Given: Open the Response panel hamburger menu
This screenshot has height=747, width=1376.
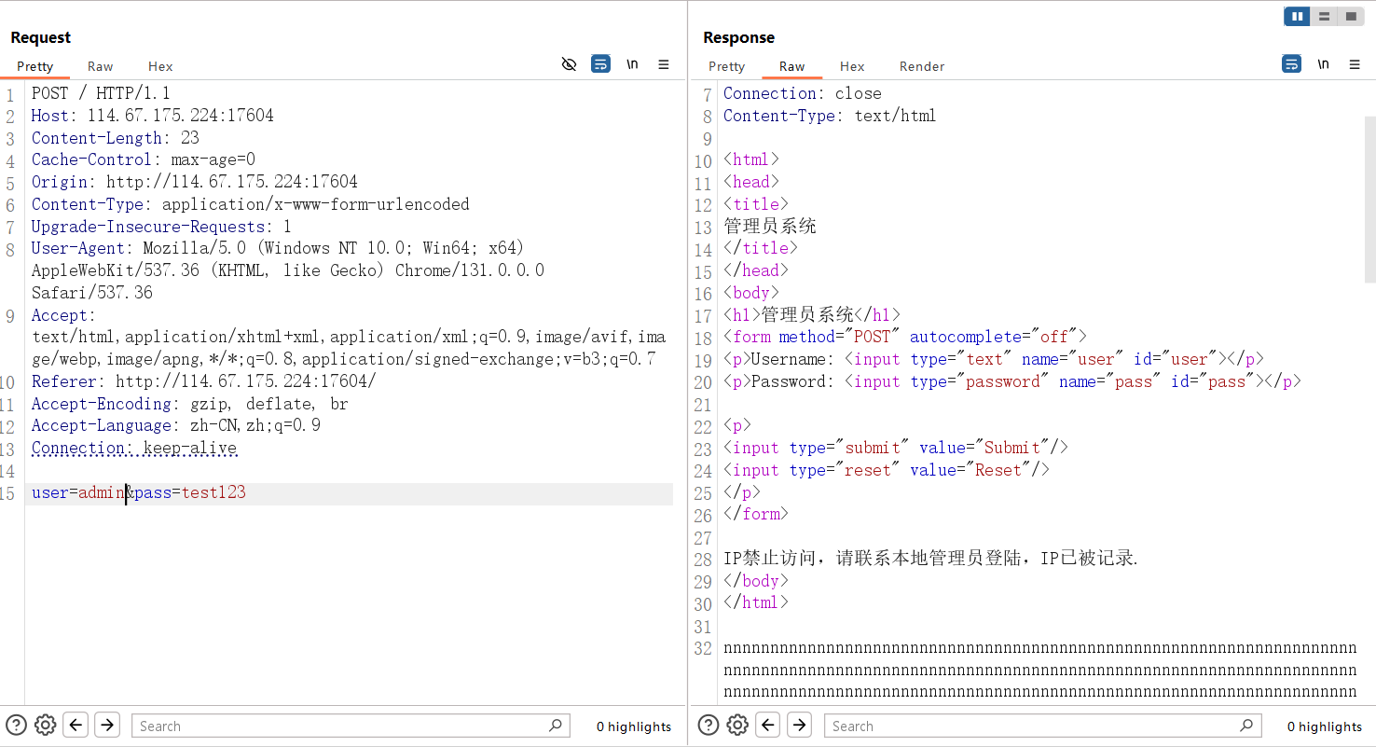Looking at the screenshot, I should pos(1355,64).
